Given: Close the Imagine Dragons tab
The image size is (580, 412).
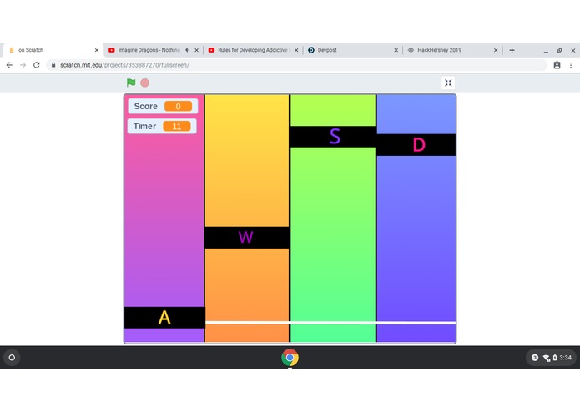Looking at the screenshot, I should 196,50.
